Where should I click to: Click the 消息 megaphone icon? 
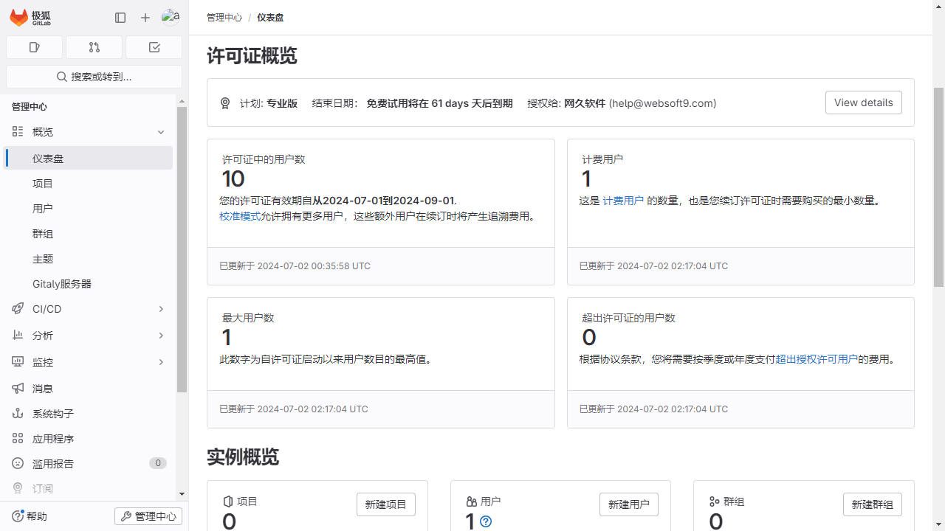click(x=18, y=389)
